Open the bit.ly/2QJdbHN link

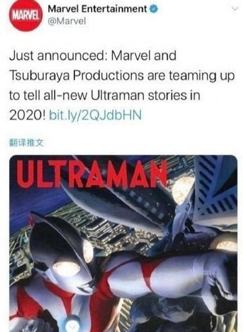96,115
